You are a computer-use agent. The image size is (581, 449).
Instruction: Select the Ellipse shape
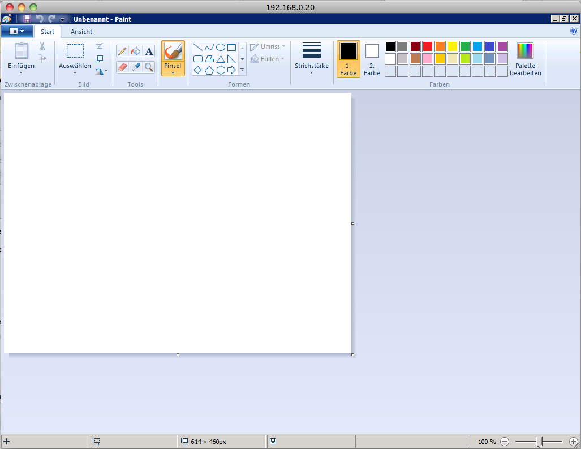pyautogui.click(x=221, y=48)
